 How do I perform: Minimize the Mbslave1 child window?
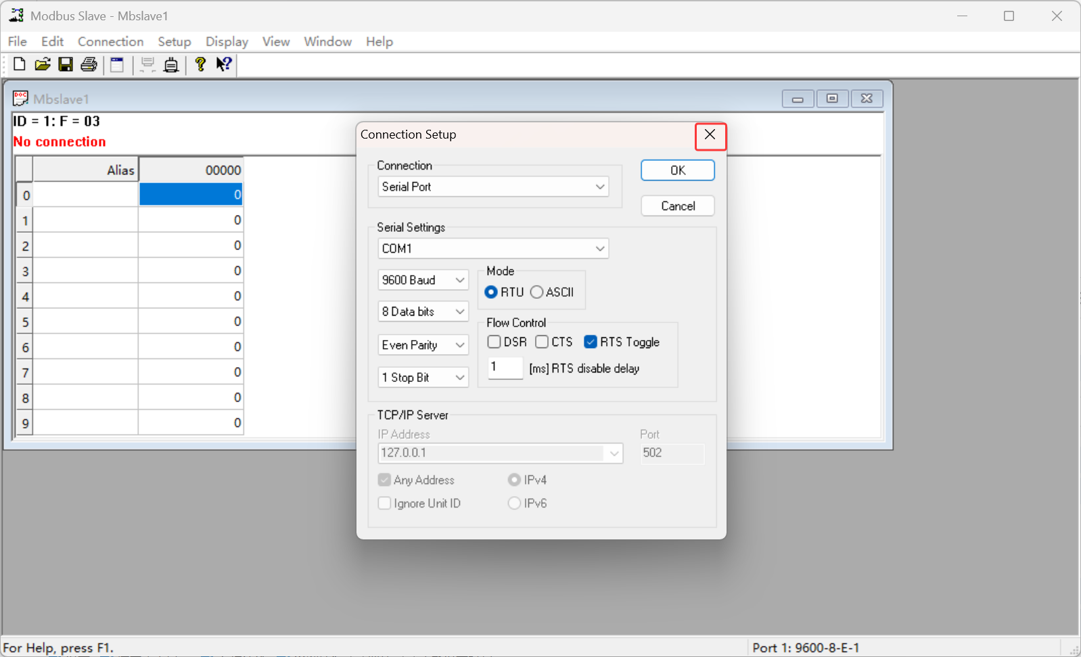coord(798,99)
